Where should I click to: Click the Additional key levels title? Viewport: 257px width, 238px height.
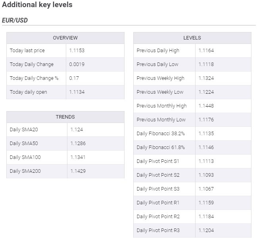[37, 6]
